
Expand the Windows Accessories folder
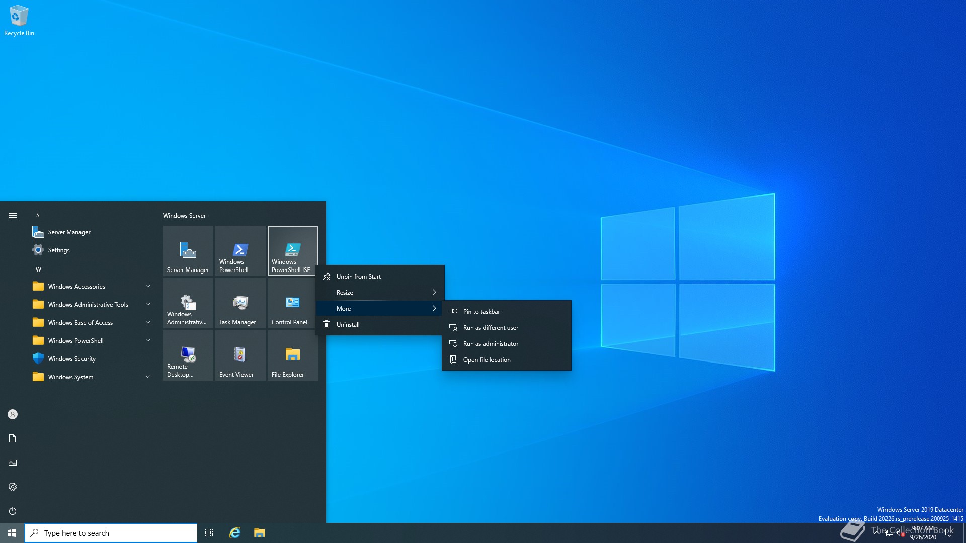click(91, 286)
